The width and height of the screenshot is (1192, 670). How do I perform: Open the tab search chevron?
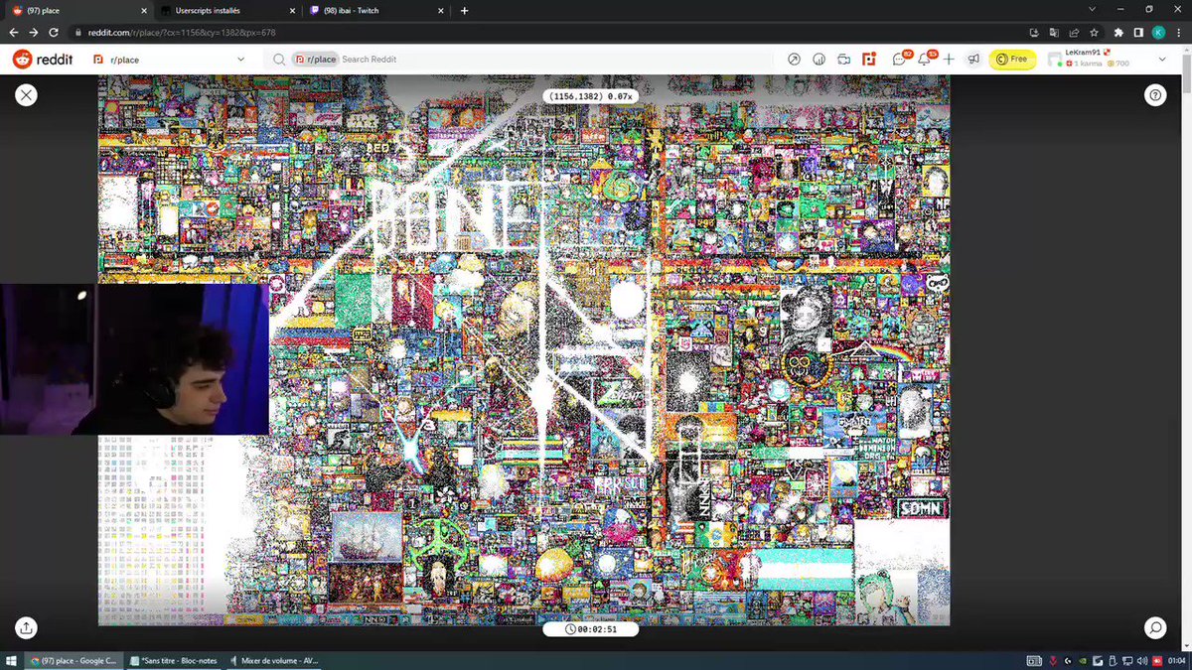point(1093,10)
